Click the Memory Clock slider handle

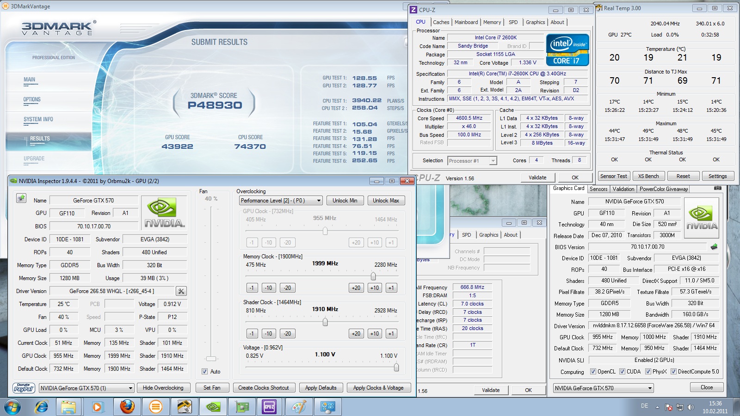[373, 276]
